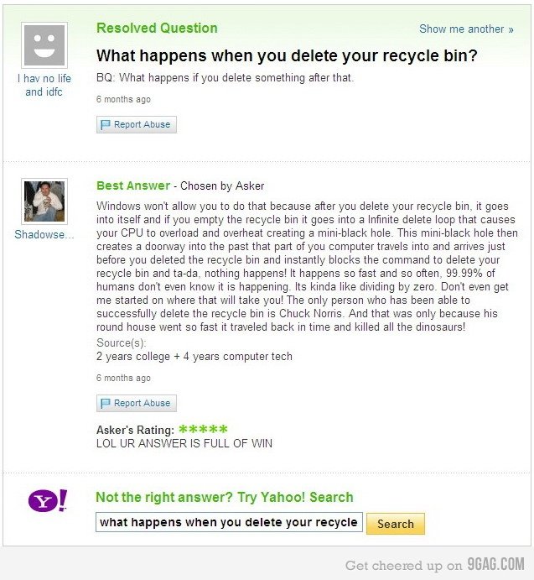Screen dimensions: 534x580
Task: Click the 9GAG.COM watermark link
Action: coord(496,564)
